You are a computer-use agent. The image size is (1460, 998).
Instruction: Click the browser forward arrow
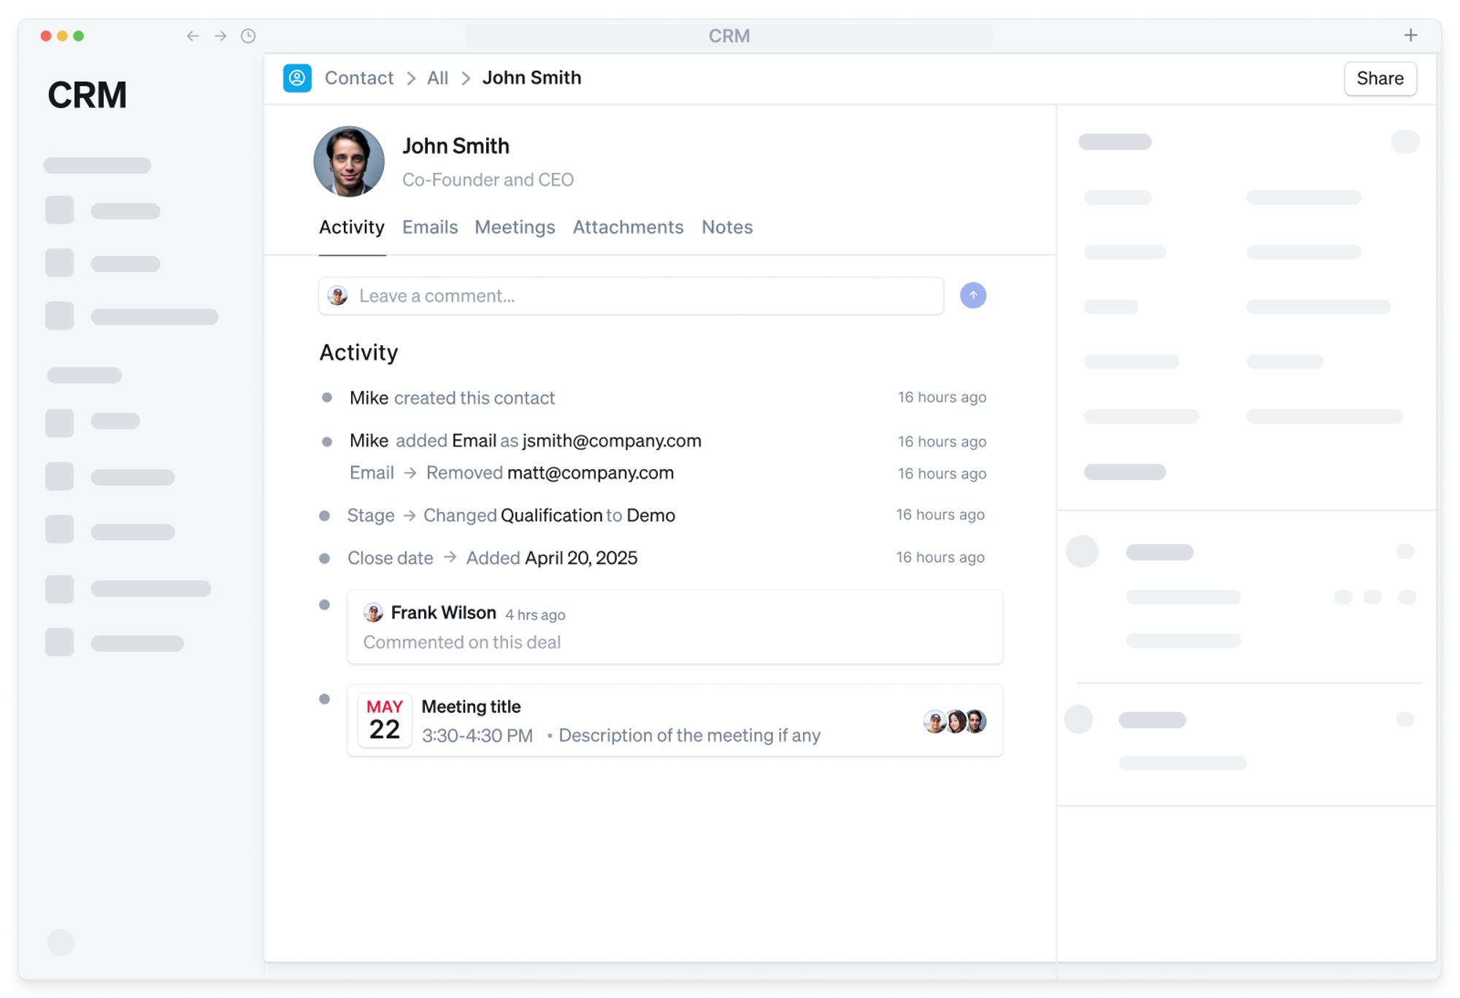[x=220, y=36]
